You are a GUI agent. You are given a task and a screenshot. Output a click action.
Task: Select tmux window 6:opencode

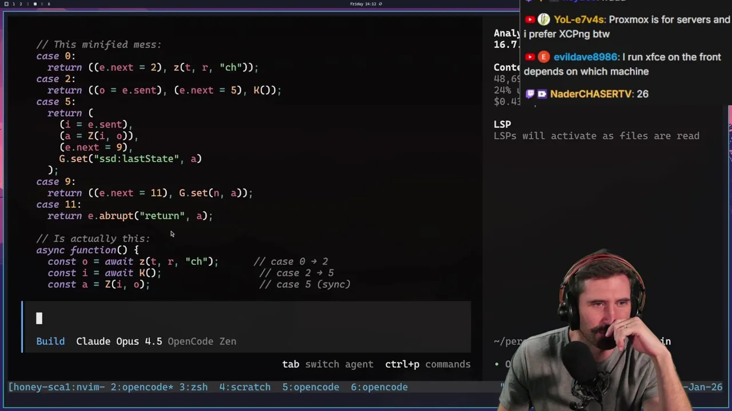pyautogui.click(x=379, y=387)
